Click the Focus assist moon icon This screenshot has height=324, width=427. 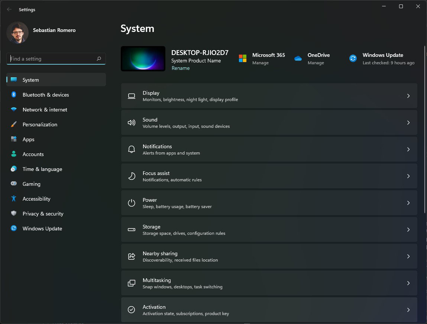point(131,176)
